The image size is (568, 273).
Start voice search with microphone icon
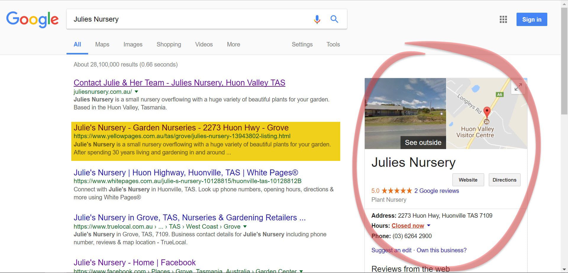click(x=317, y=19)
